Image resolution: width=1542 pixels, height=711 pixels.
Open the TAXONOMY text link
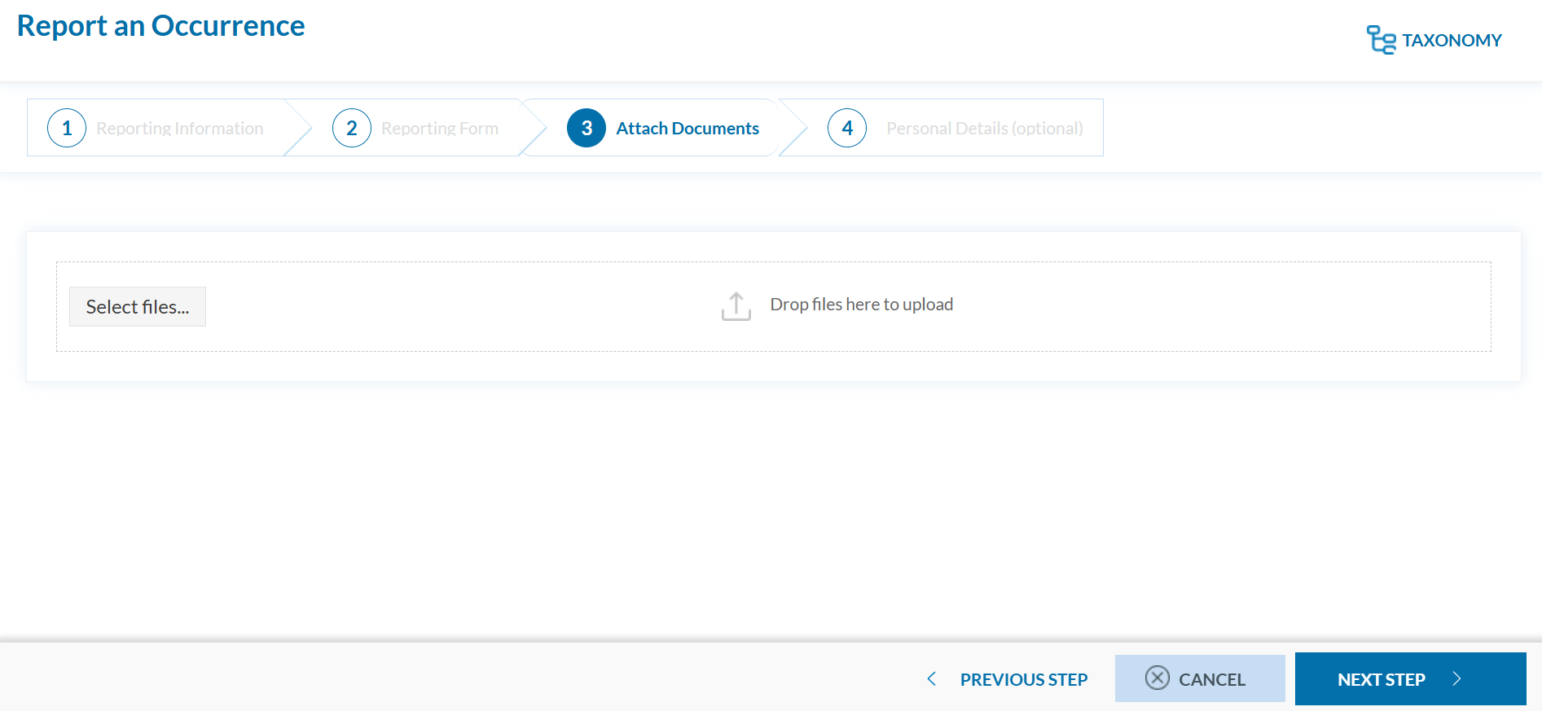pos(1452,41)
